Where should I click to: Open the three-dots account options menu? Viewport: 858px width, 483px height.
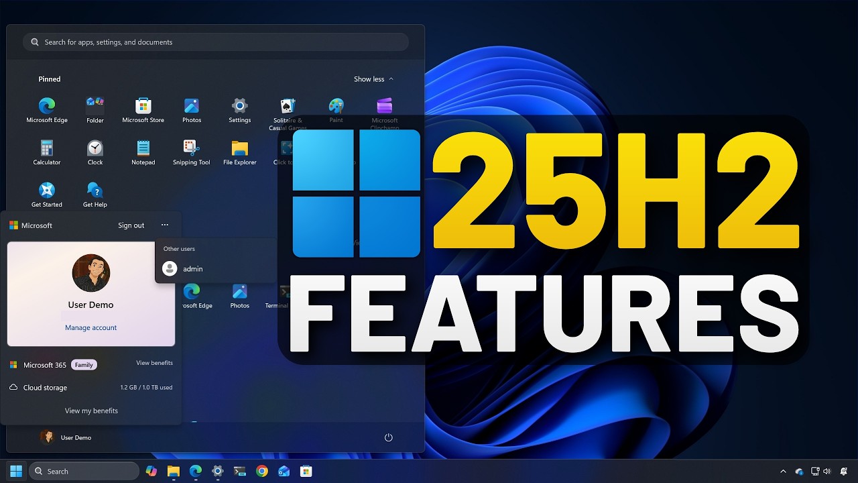pos(165,225)
